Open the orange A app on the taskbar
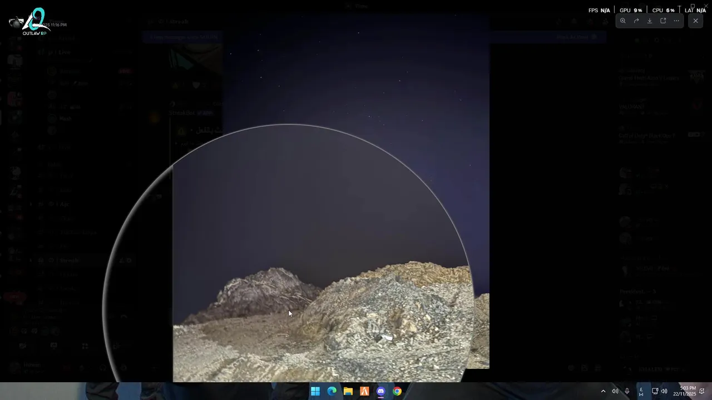This screenshot has height=400, width=712. [364, 391]
